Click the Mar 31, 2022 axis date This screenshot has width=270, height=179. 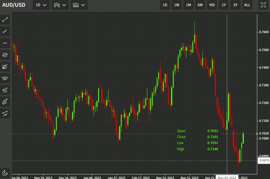189,178
